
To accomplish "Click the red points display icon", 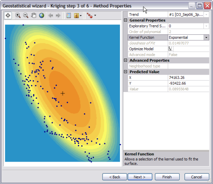I will (90, 15).
